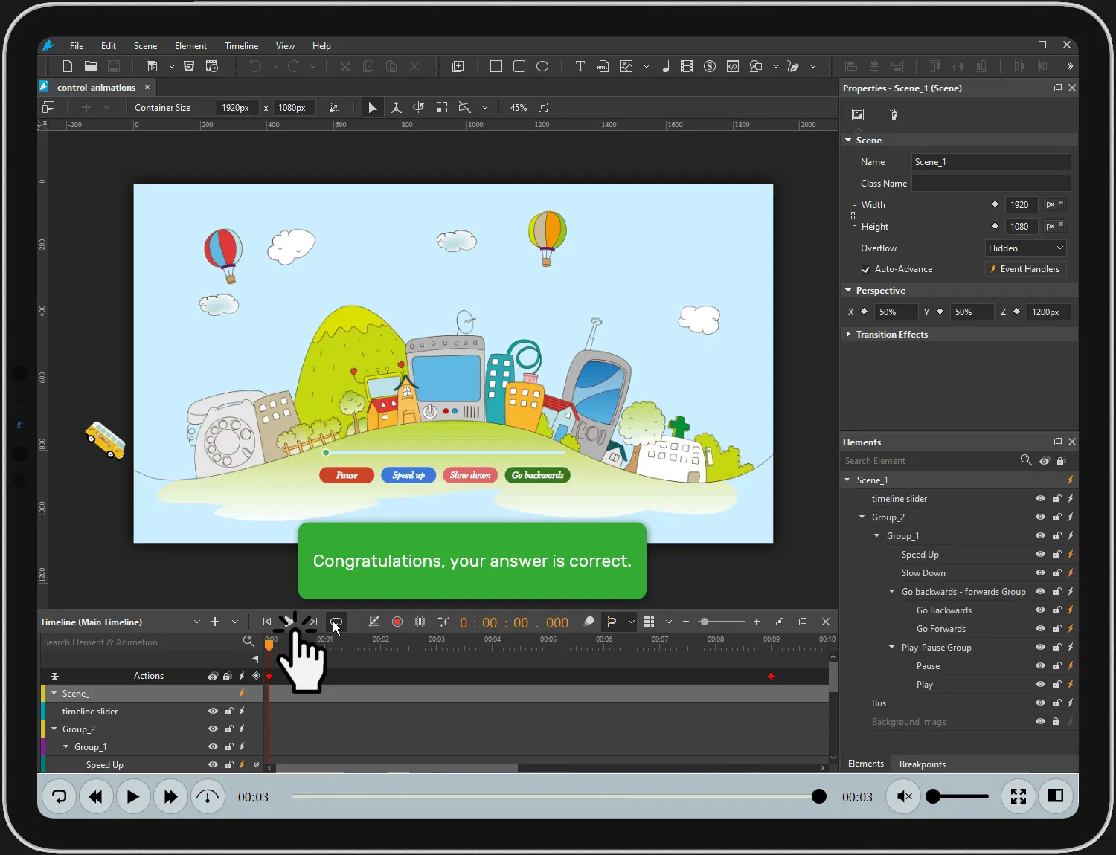Toggle loop playback in the timeline

pos(336,622)
